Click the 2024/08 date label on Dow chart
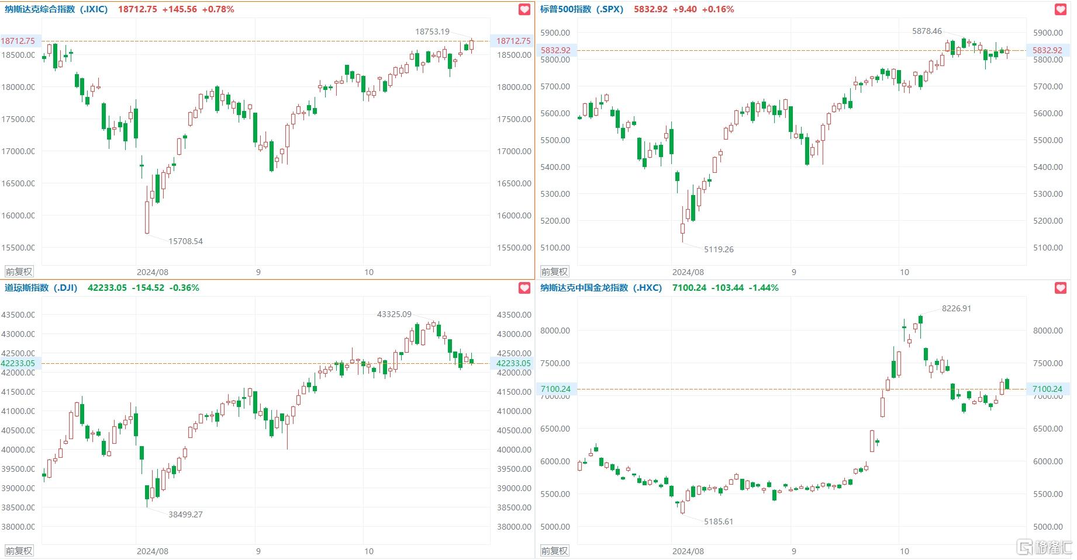1077x560 pixels. pyautogui.click(x=153, y=551)
